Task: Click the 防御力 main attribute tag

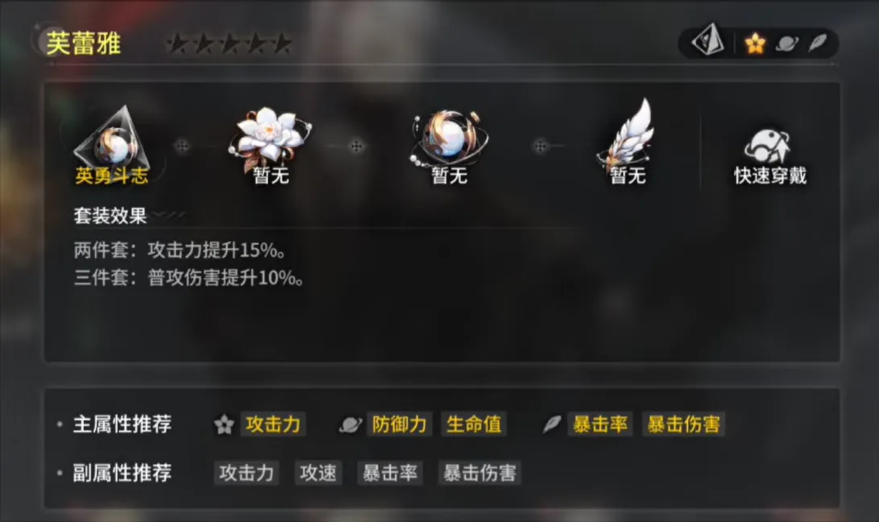Action: tap(399, 425)
